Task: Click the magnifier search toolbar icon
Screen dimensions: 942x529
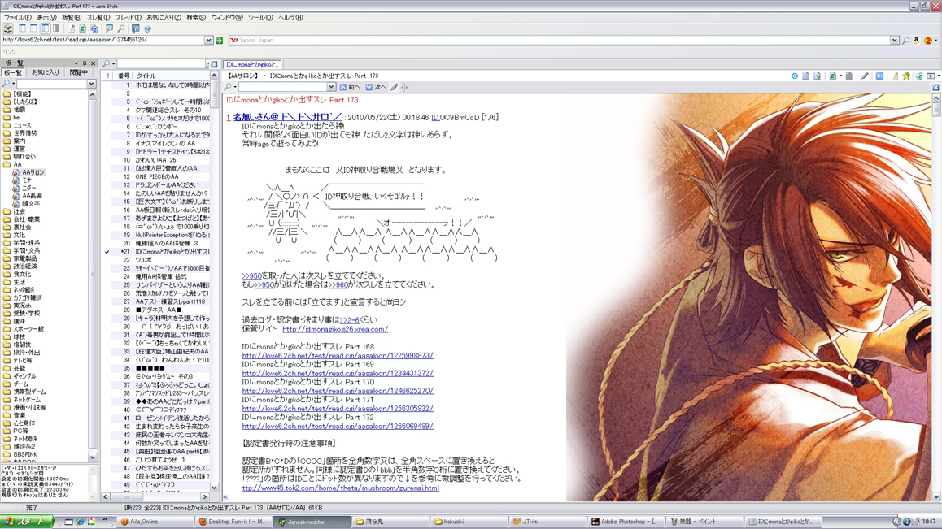Action: tap(120, 28)
